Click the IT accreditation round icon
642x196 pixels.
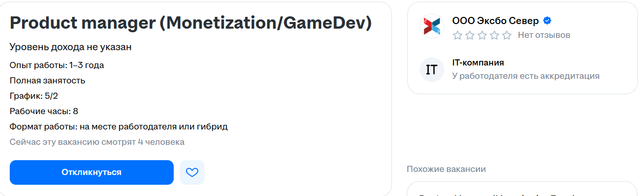click(432, 70)
